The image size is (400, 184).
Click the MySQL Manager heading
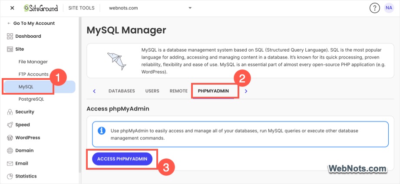126,30
